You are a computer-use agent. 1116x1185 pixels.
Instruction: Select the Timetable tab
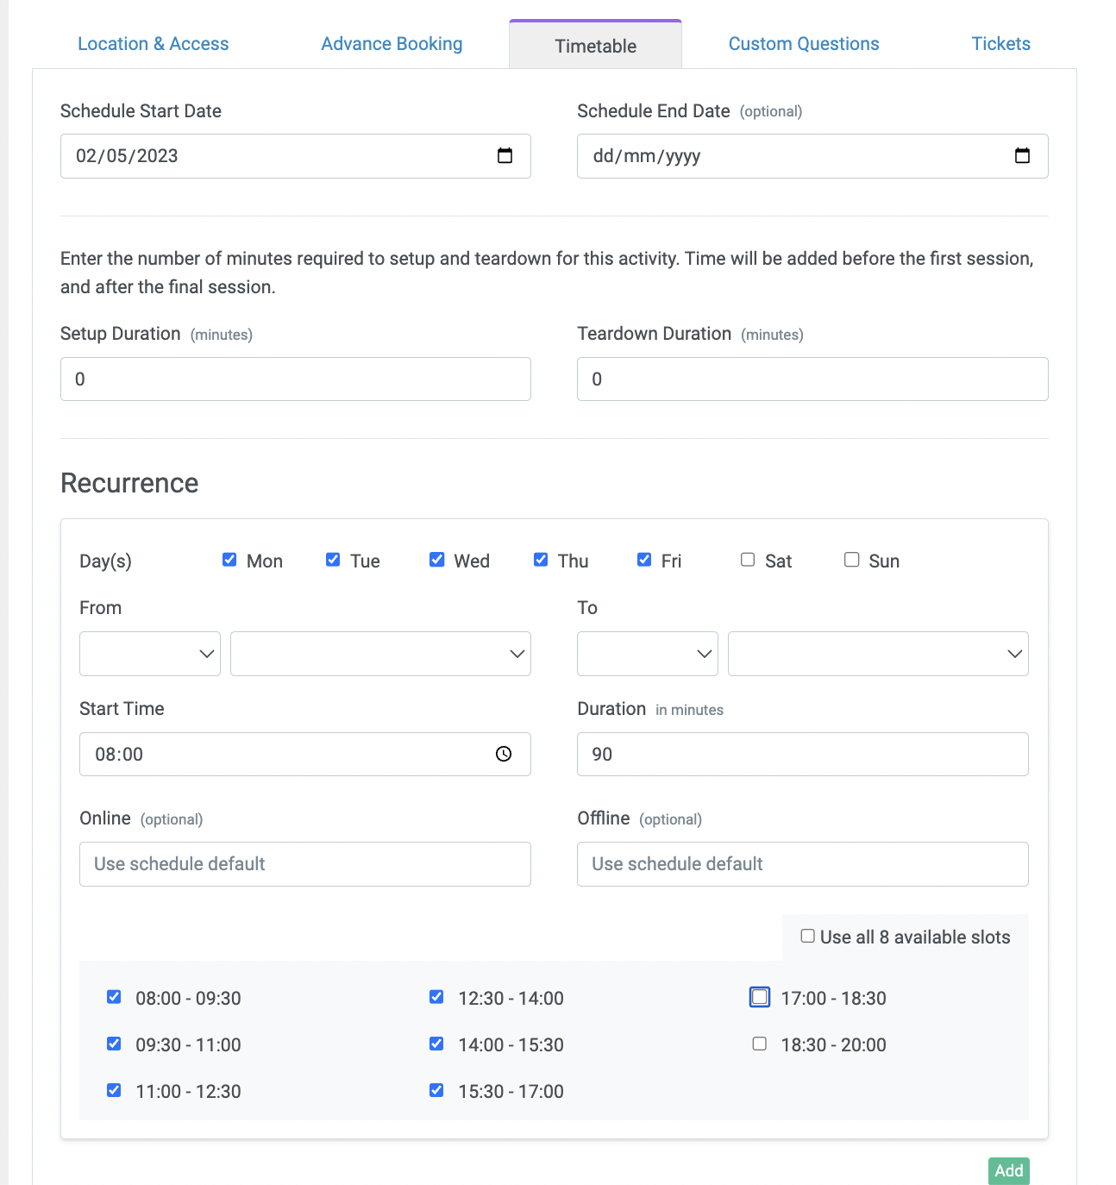pos(596,46)
